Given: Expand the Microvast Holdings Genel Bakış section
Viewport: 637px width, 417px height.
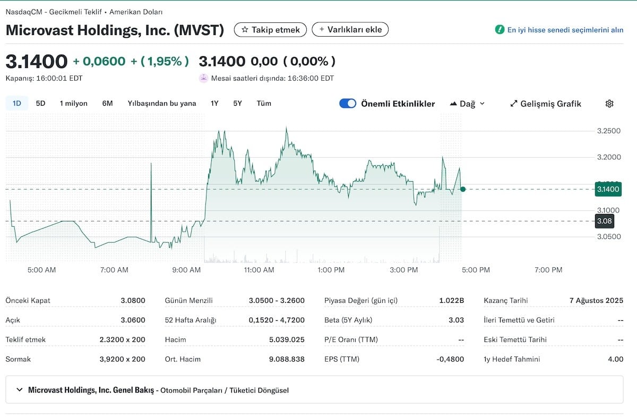Looking at the screenshot, I should point(314,390).
